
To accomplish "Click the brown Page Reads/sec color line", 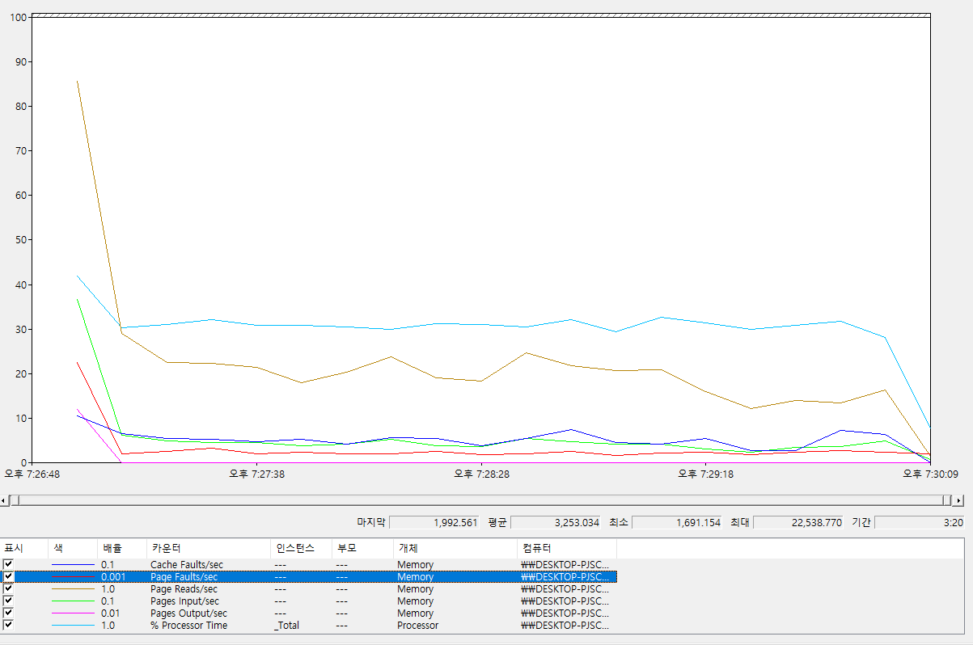I will coord(73,588).
